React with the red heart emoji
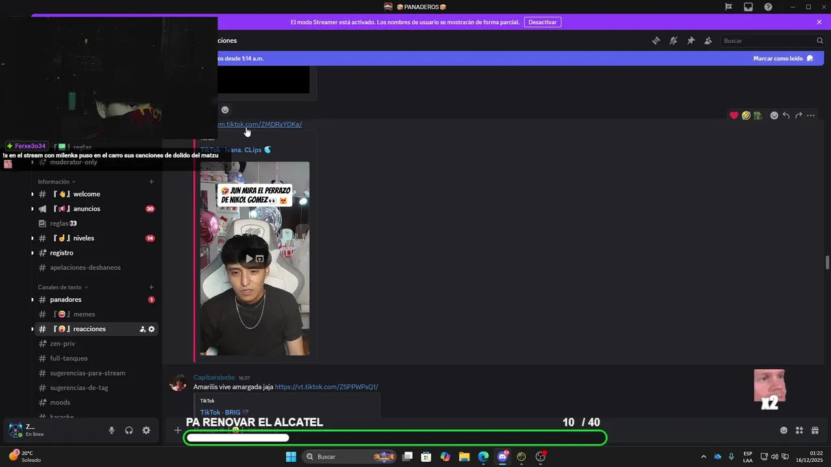This screenshot has width=831, height=467. click(x=734, y=115)
